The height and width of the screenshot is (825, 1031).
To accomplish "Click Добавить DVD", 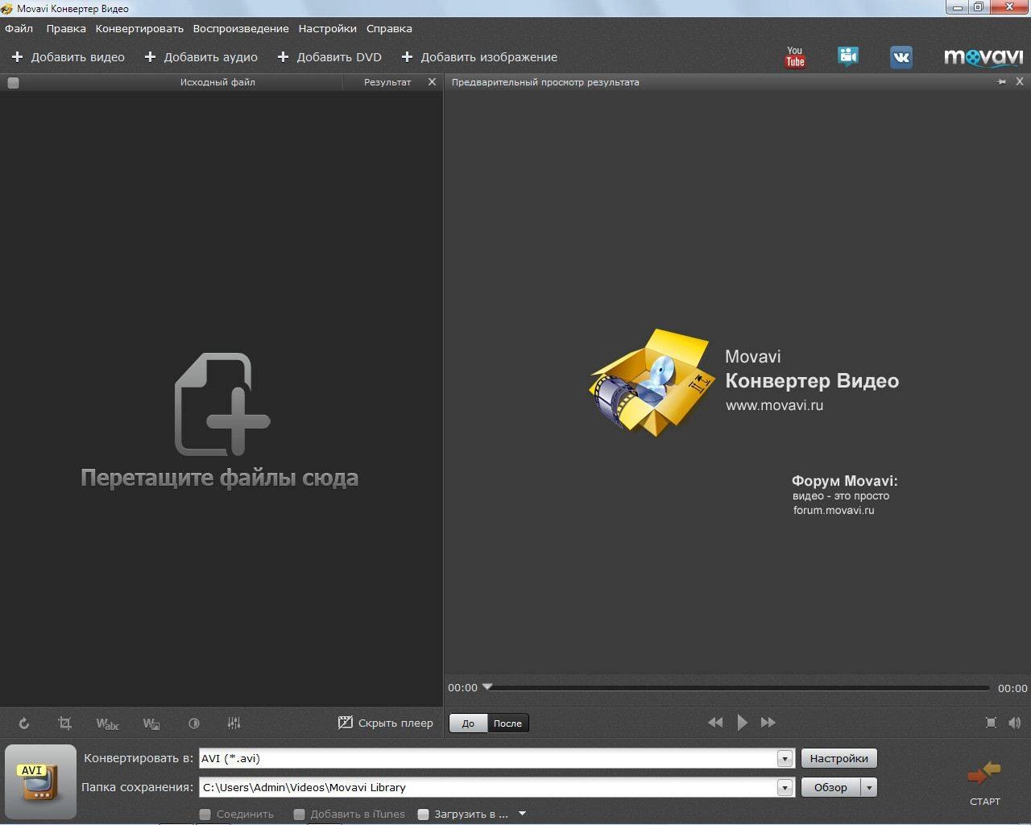I will coord(329,57).
